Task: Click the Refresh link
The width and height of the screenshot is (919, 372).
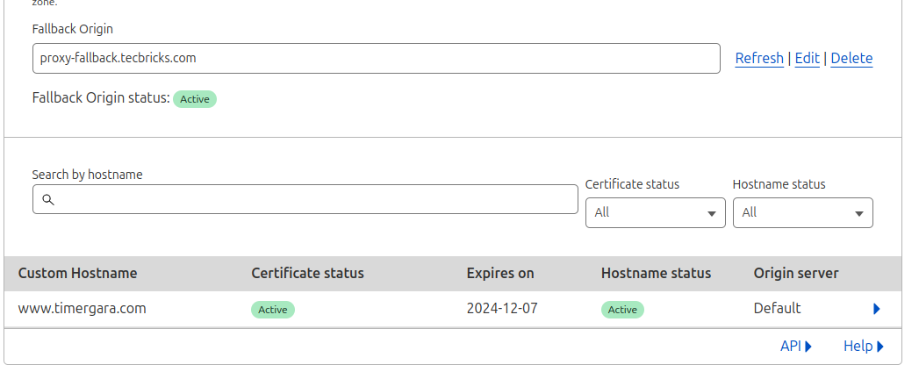Action: pyautogui.click(x=759, y=59)
